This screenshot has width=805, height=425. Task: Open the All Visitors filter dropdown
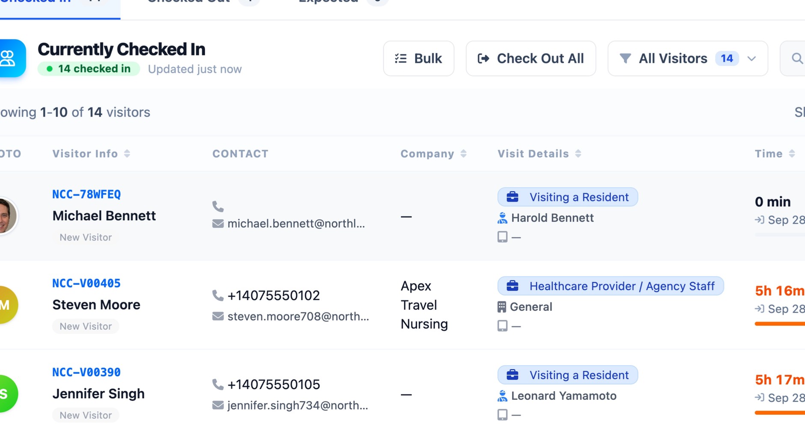point(688,59)
